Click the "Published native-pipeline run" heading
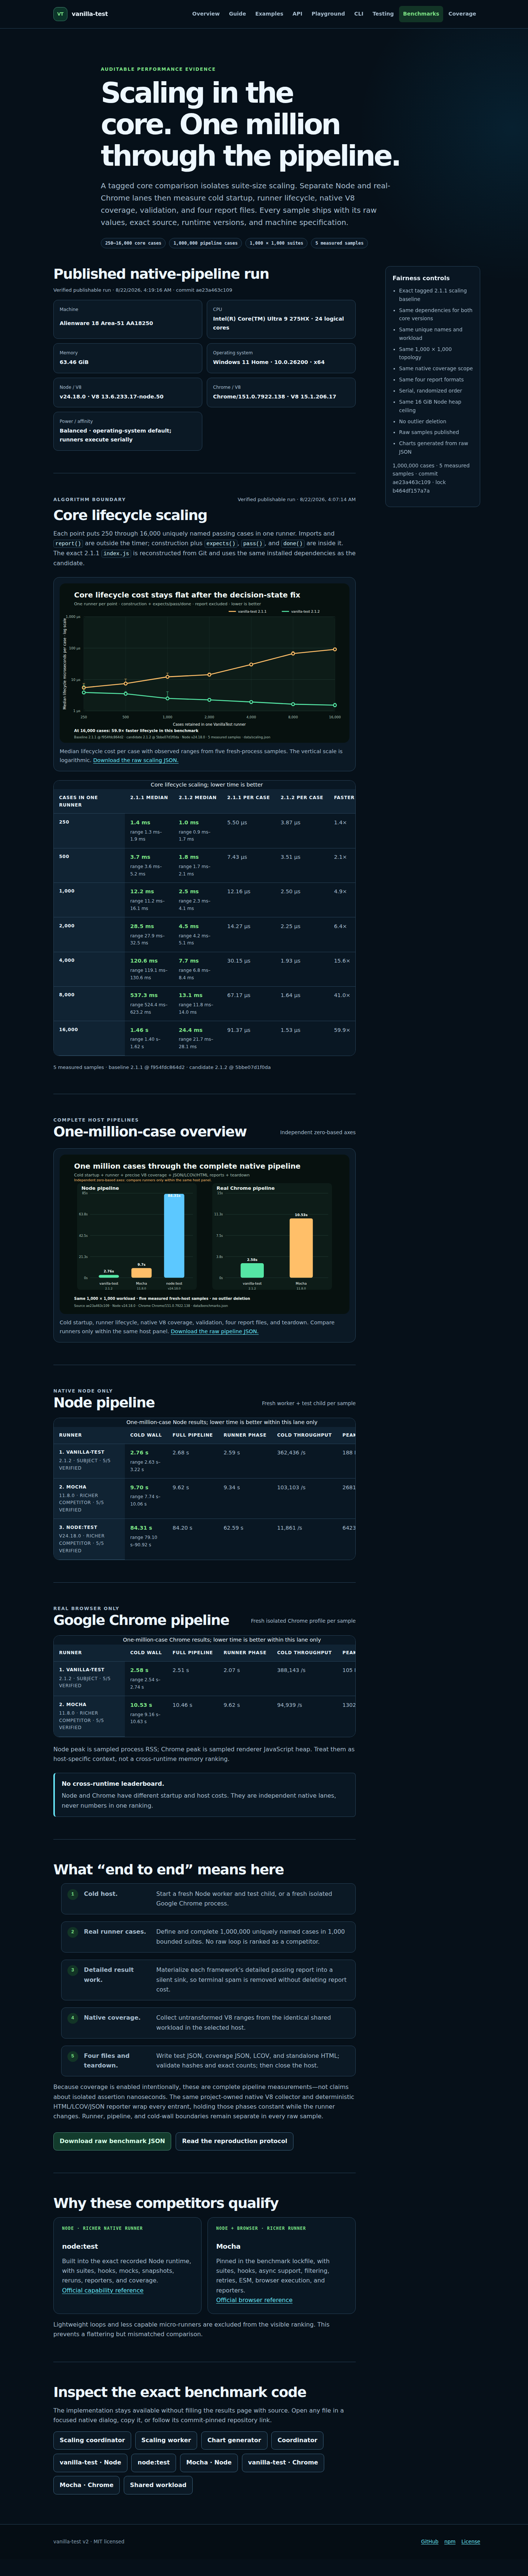This screenshot has height=2576, width=528. (x=161, y=274)
